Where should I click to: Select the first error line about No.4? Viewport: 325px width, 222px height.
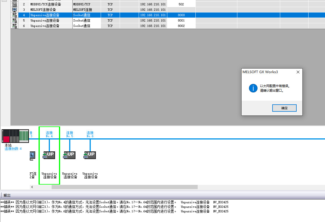point(113,202)
